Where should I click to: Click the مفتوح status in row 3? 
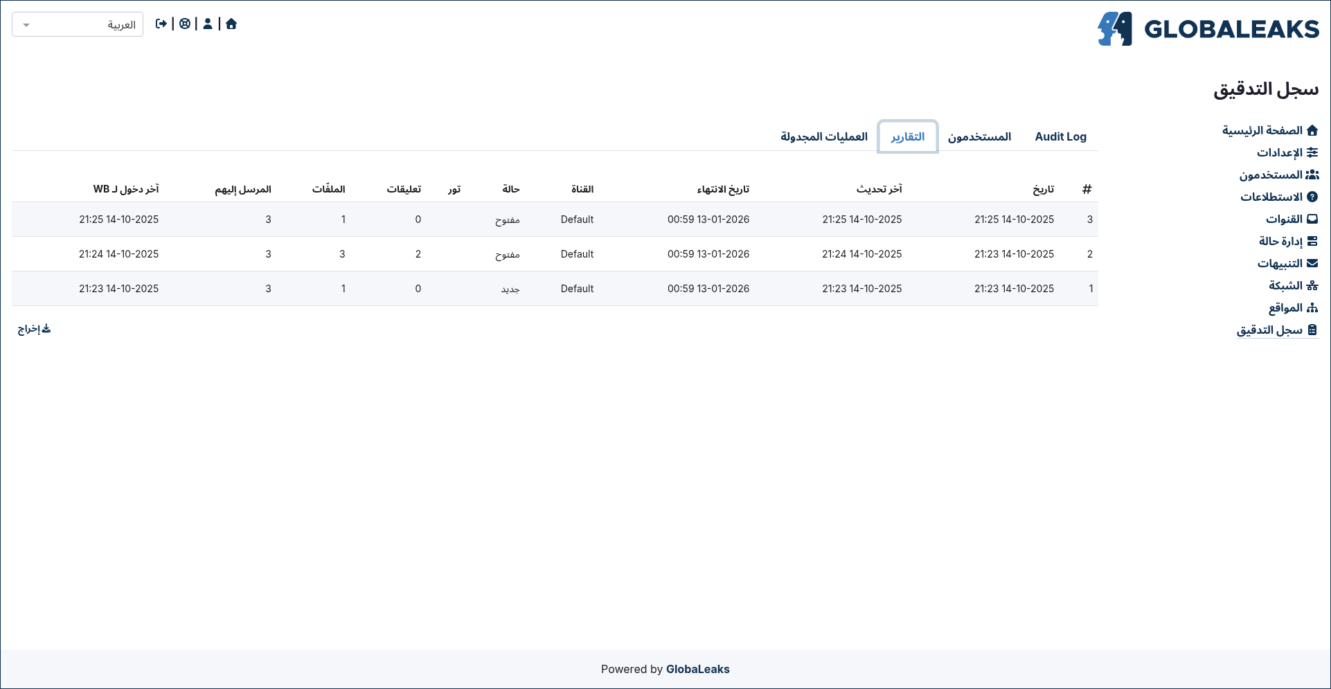(x=507, y=220)
